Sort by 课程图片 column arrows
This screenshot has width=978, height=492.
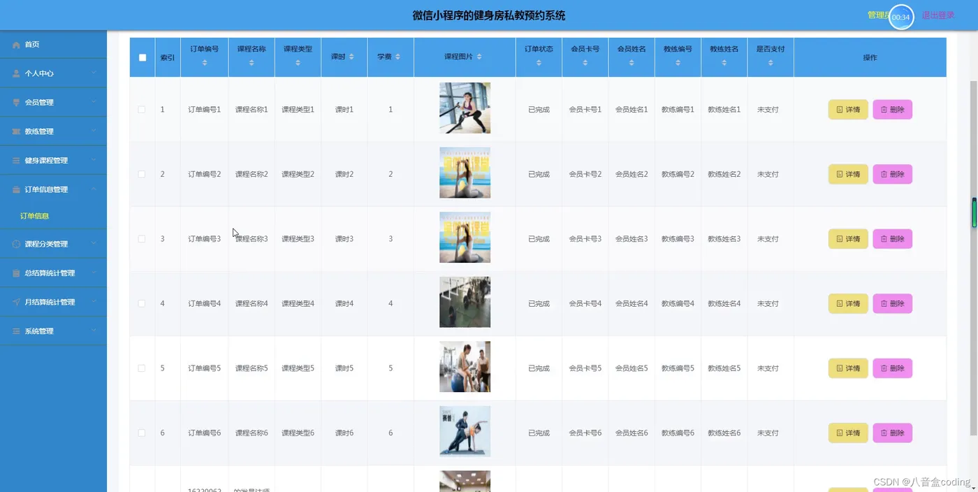click(x=479, y=57)
